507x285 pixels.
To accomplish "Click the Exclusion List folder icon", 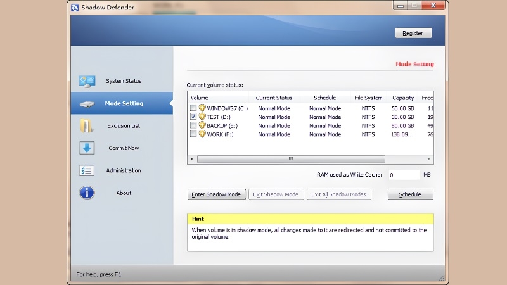I will tap(86, 125).
